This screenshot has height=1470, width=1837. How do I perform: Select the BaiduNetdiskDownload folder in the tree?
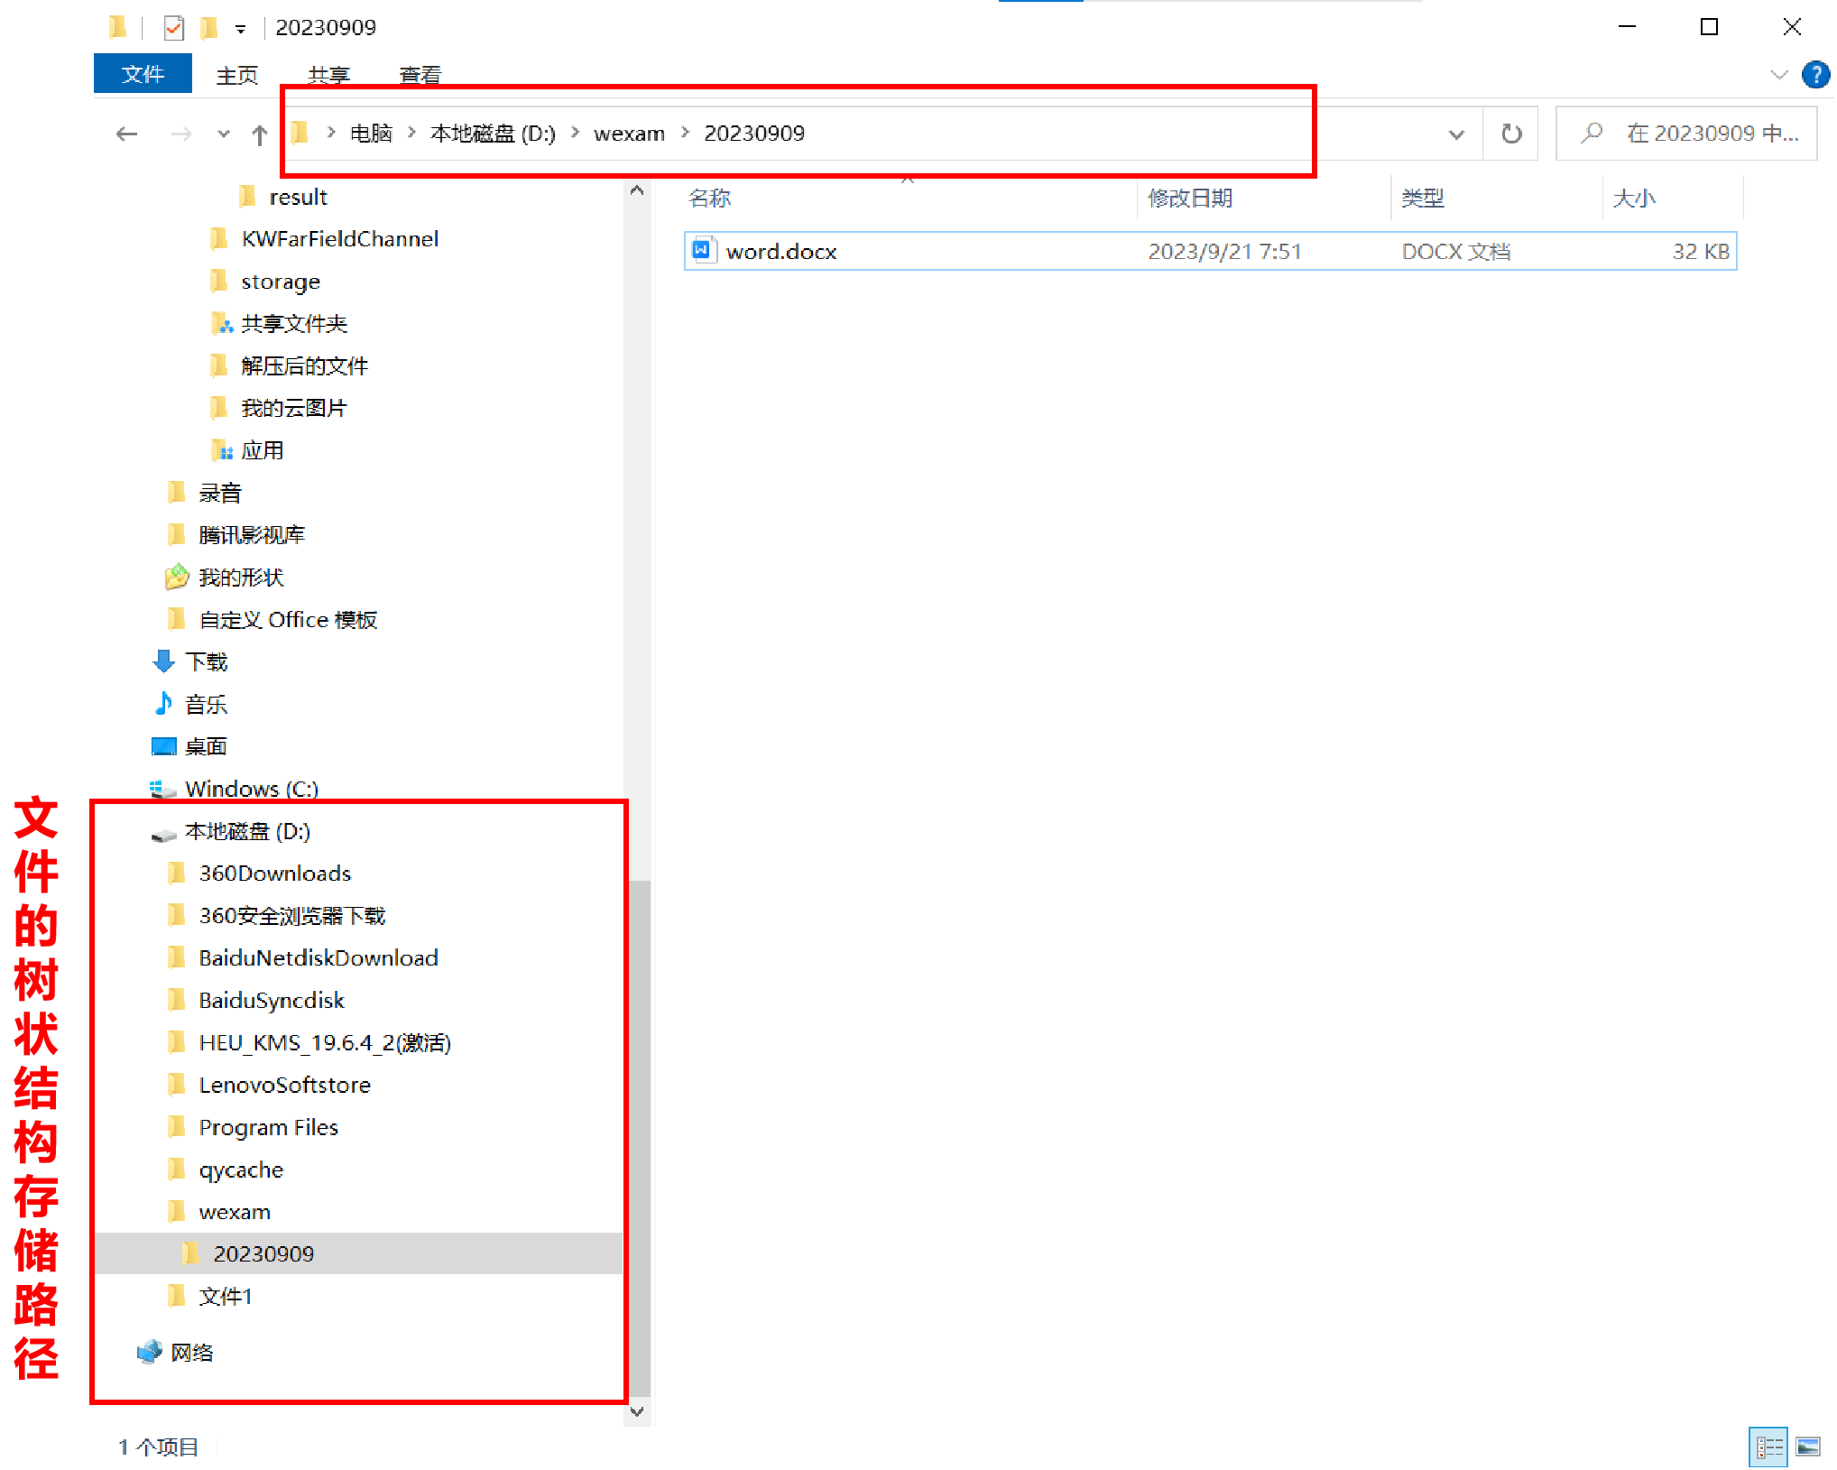tap(318, 957)
